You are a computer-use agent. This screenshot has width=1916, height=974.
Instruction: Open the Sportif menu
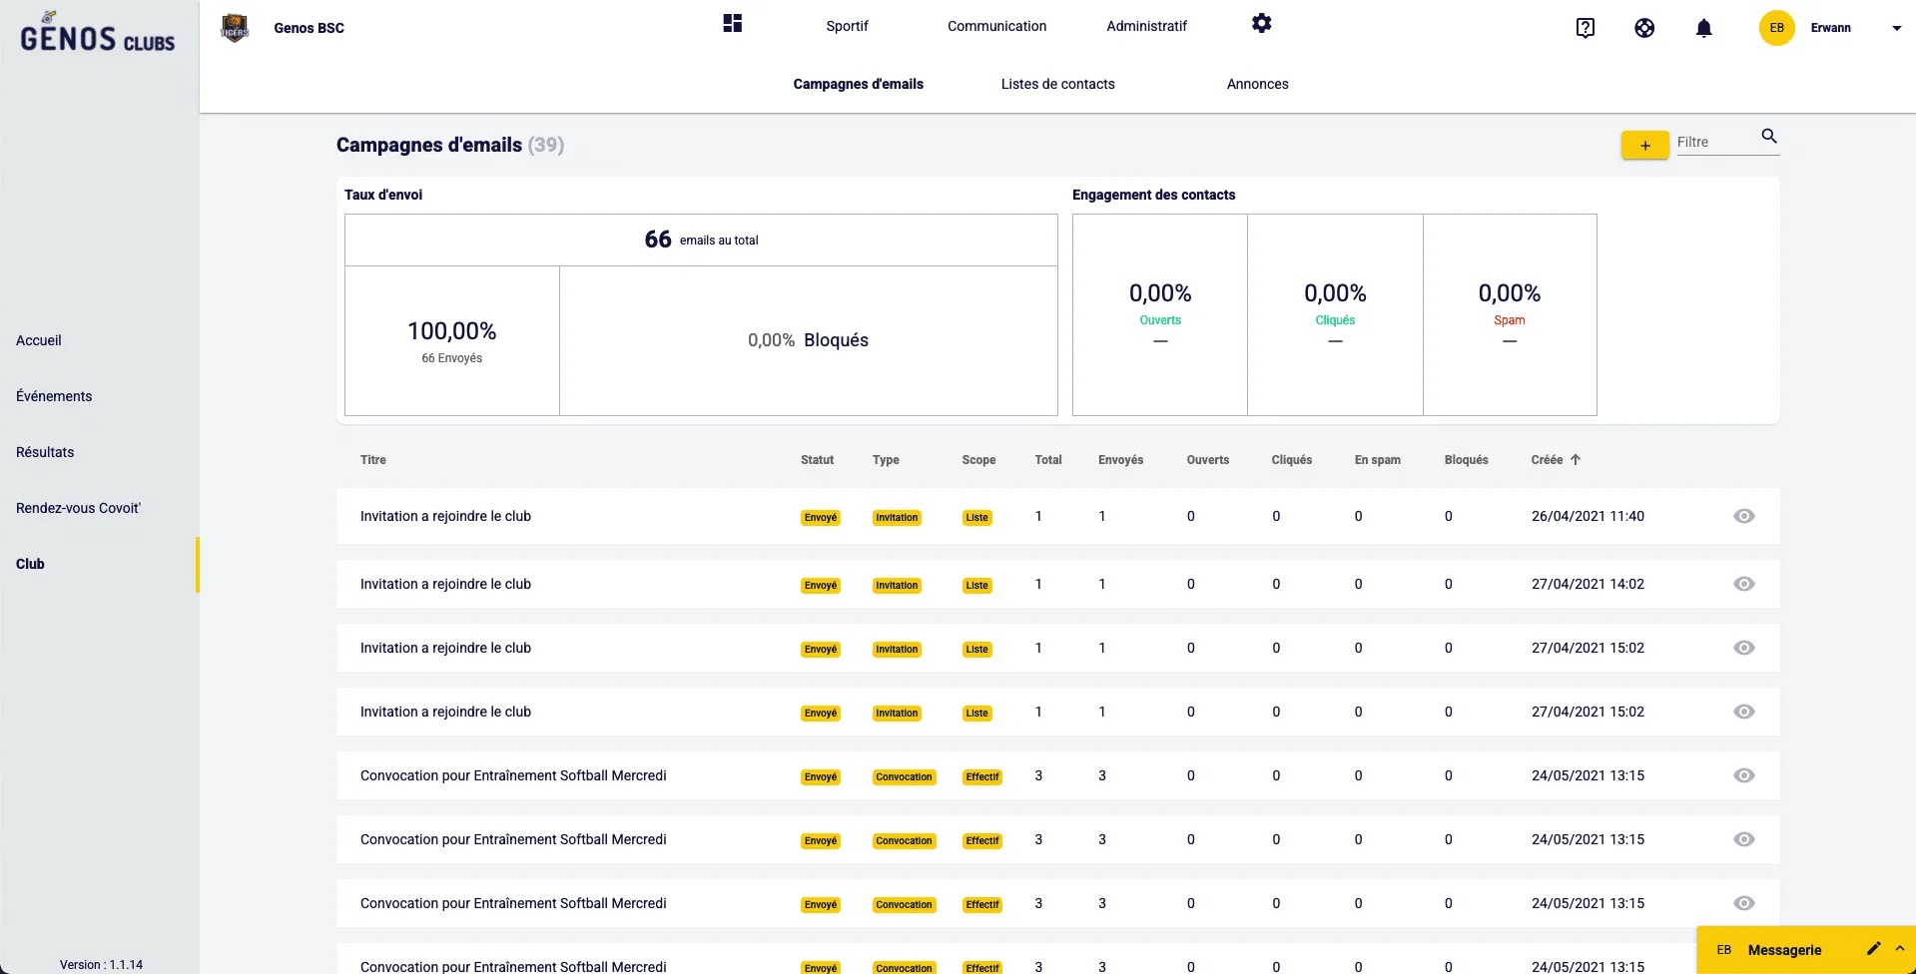847,26
